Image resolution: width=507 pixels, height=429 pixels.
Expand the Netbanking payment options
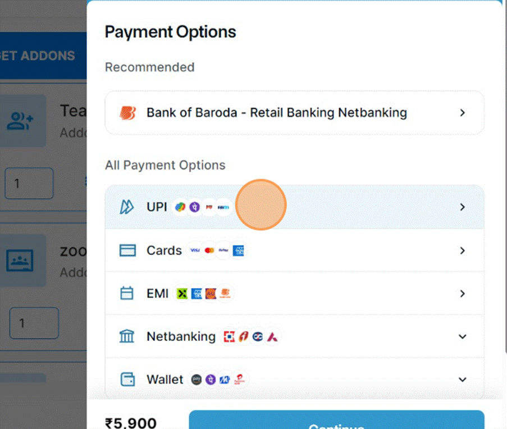(462, 336)
